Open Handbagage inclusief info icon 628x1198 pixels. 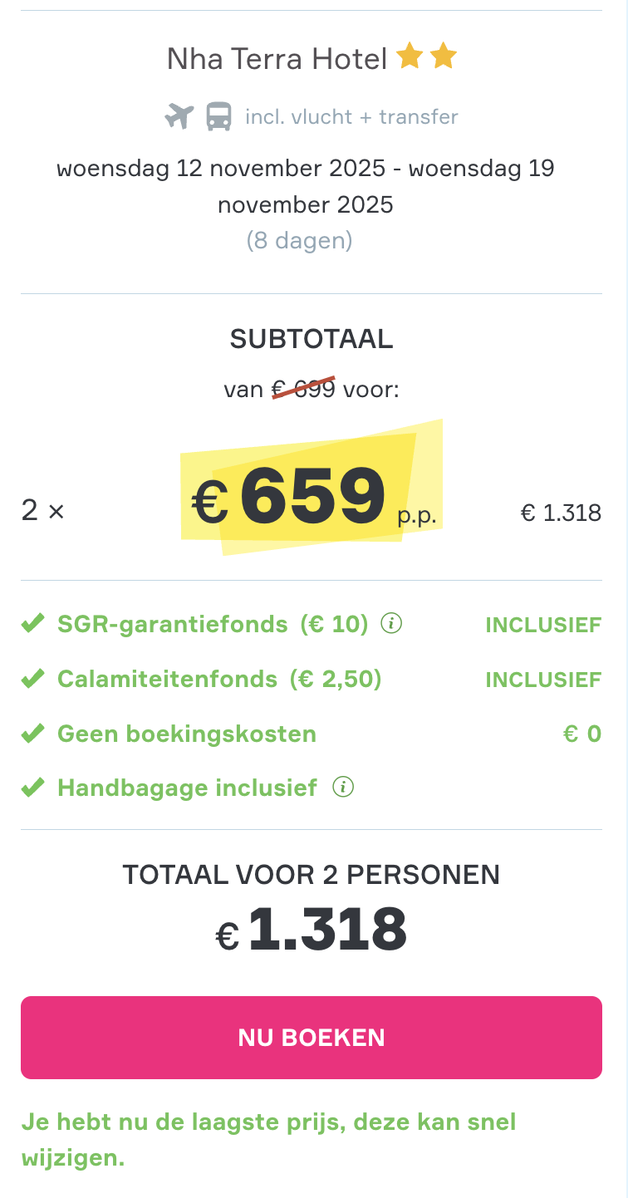343,787
